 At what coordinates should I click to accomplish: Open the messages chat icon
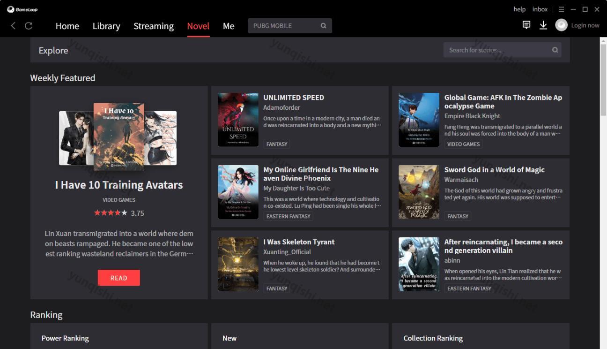pos(526,25)
